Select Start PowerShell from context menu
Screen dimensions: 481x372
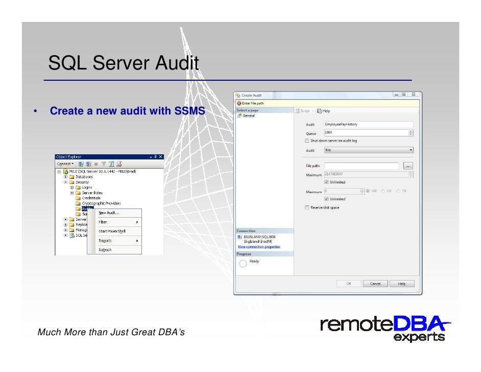[114, 231]
